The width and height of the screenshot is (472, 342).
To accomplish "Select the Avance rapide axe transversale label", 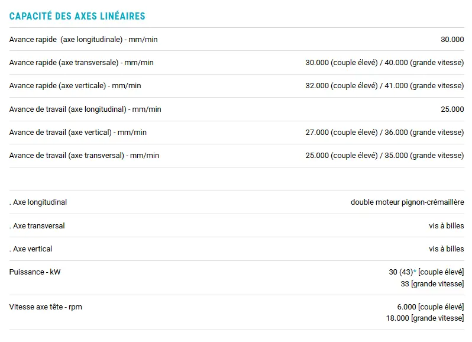I will (81, 63).
